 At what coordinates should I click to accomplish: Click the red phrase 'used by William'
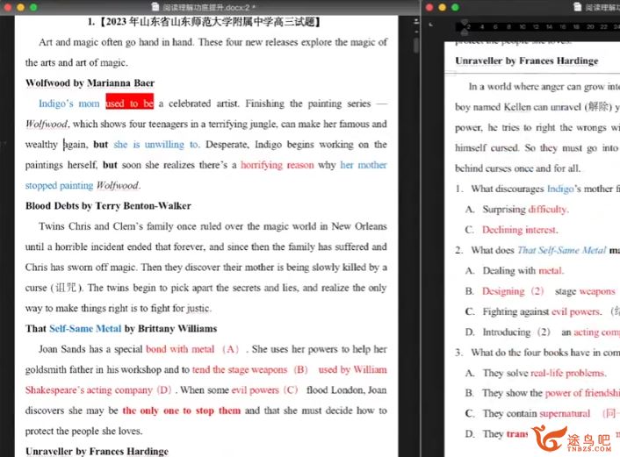click(x=353, y=369)
